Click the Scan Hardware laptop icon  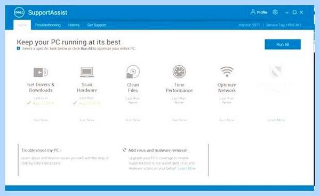87,72
